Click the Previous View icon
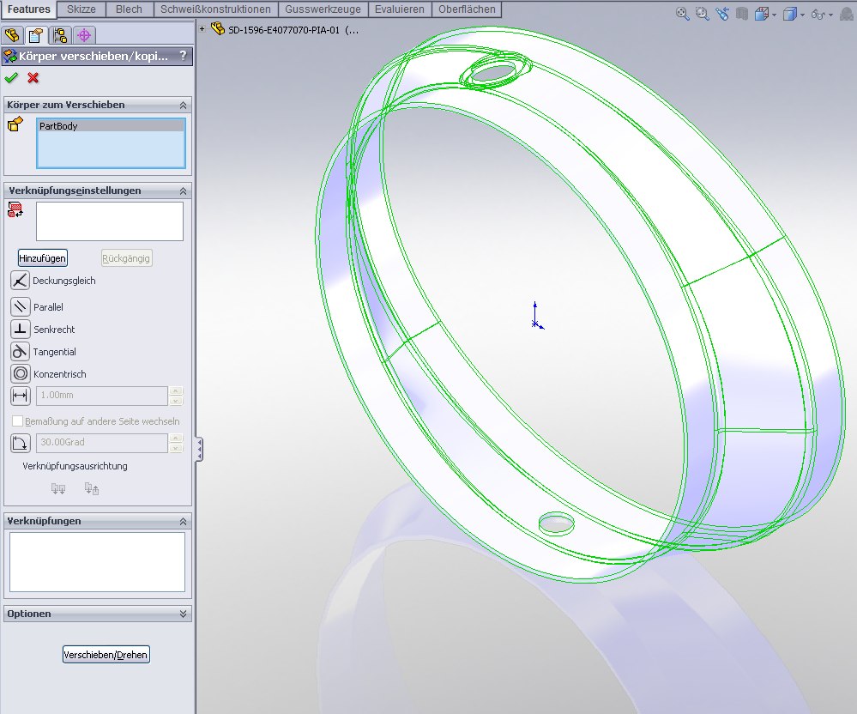The image size is (857, 714). pyautogui.click(x=722, y=14)
